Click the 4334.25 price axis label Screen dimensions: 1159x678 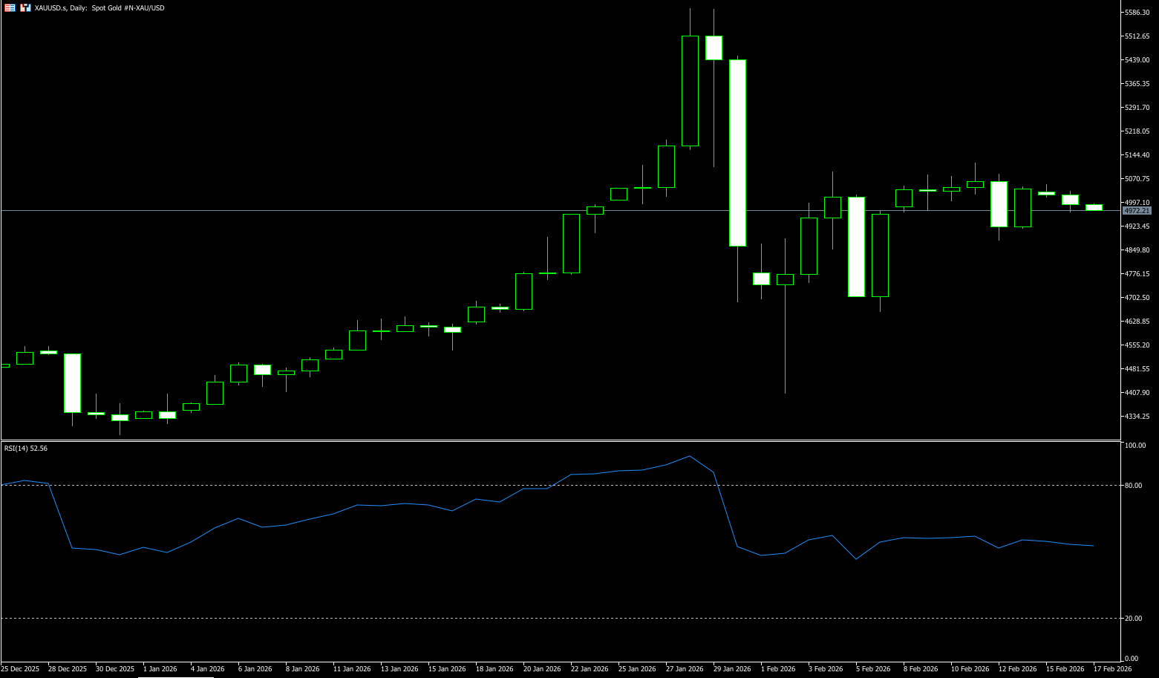coord(1137,417)
